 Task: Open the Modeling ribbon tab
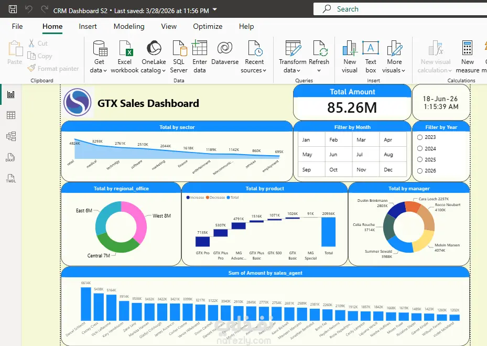click(x=129, y=26)
